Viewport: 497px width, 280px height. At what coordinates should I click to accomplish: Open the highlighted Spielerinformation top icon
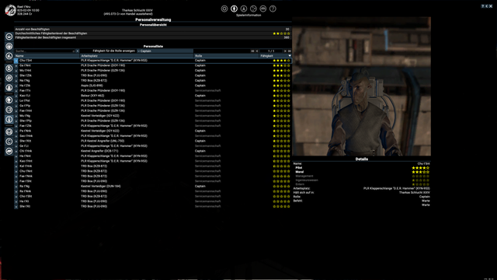pos(234,9)
